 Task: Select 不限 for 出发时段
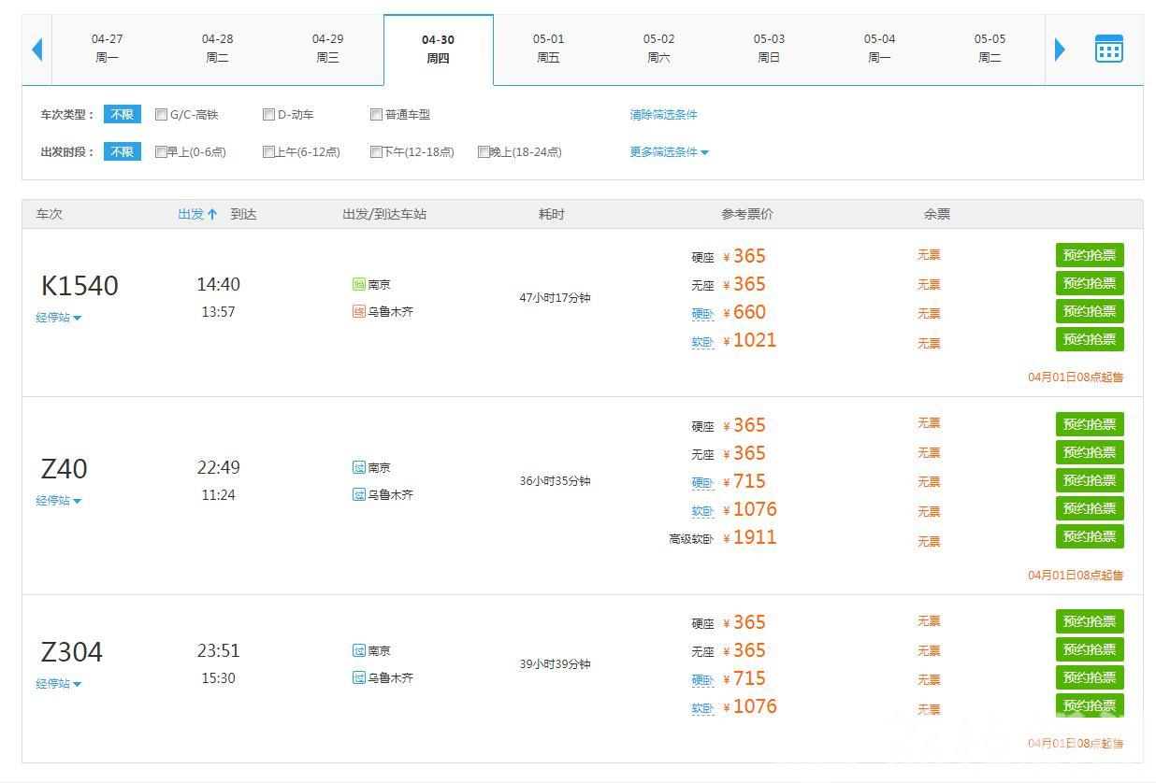123,152
